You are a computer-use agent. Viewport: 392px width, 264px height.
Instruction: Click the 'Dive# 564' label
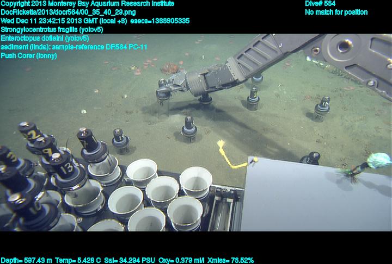pyautogui.click(x=320, y=4)
